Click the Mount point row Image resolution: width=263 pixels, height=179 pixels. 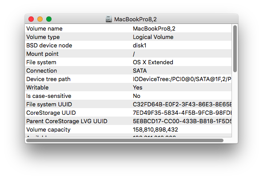128,54
